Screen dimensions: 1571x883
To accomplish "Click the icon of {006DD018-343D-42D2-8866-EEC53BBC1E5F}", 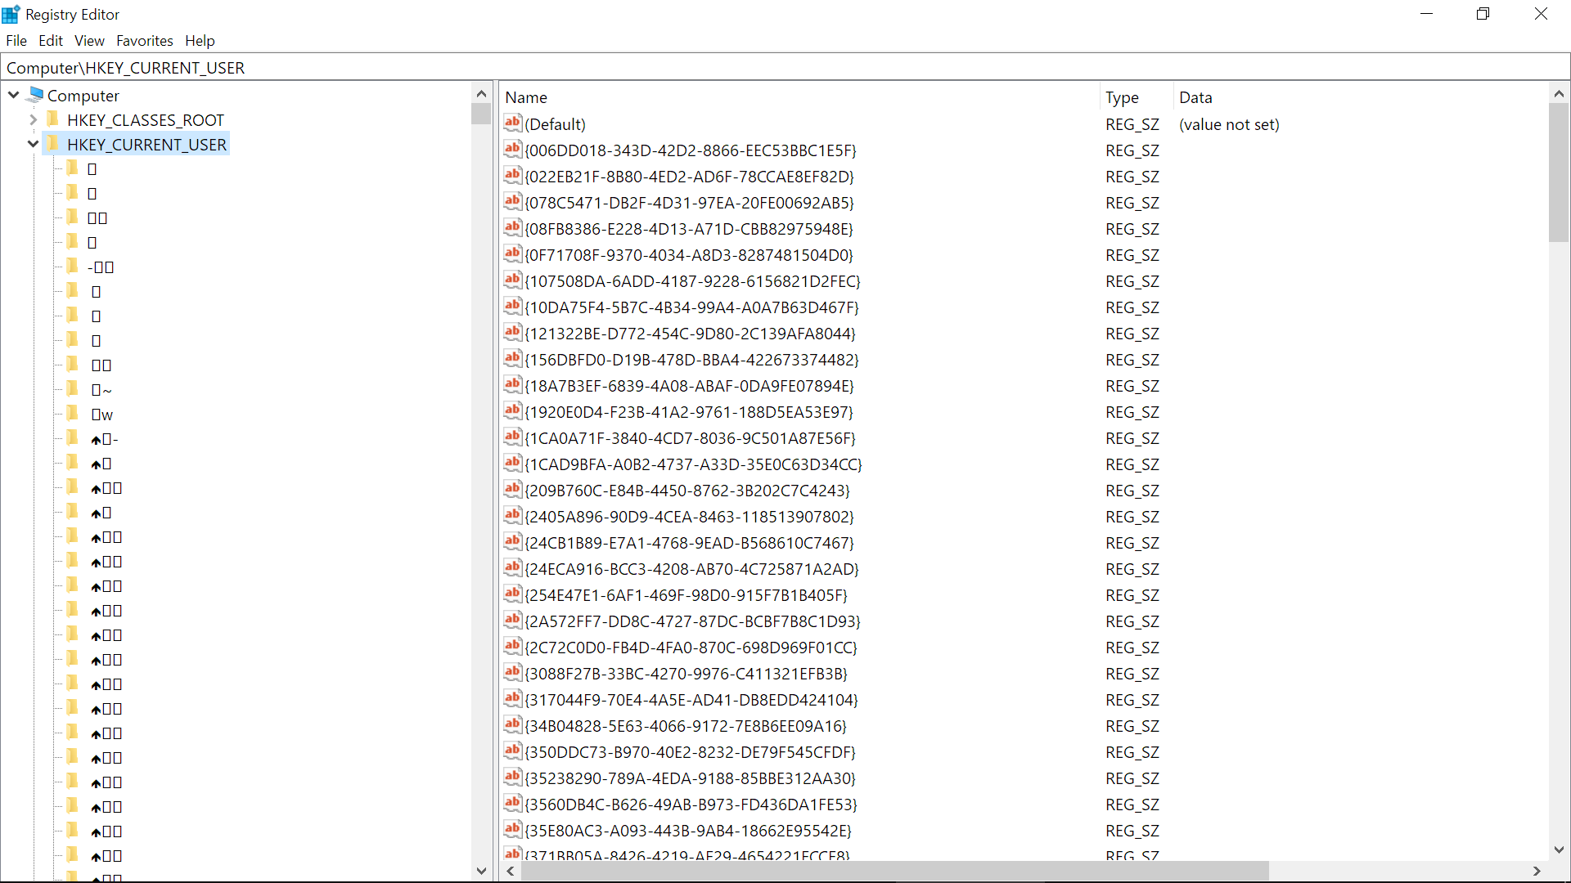I will 513,150.
